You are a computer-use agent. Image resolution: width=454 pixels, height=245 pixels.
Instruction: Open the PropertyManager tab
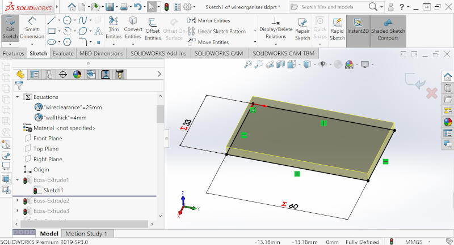(x=35, y=75)
